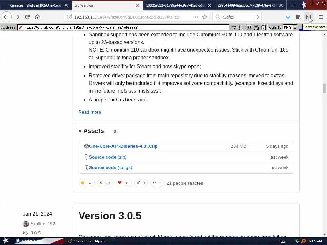
Task: Click Skulltrail192 avatar image
Action: coord(26,224)
